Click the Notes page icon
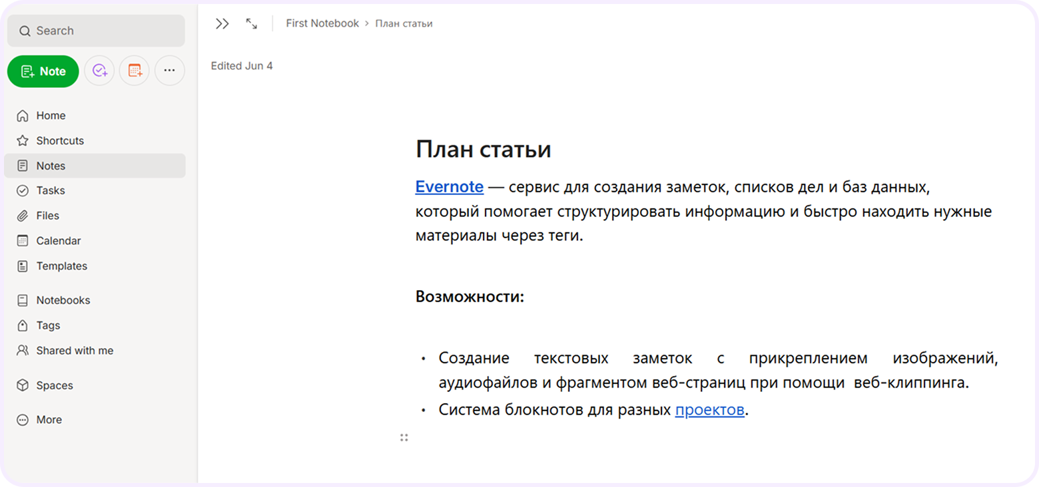Screen dimensions: 1039x487 coord(23,166)
